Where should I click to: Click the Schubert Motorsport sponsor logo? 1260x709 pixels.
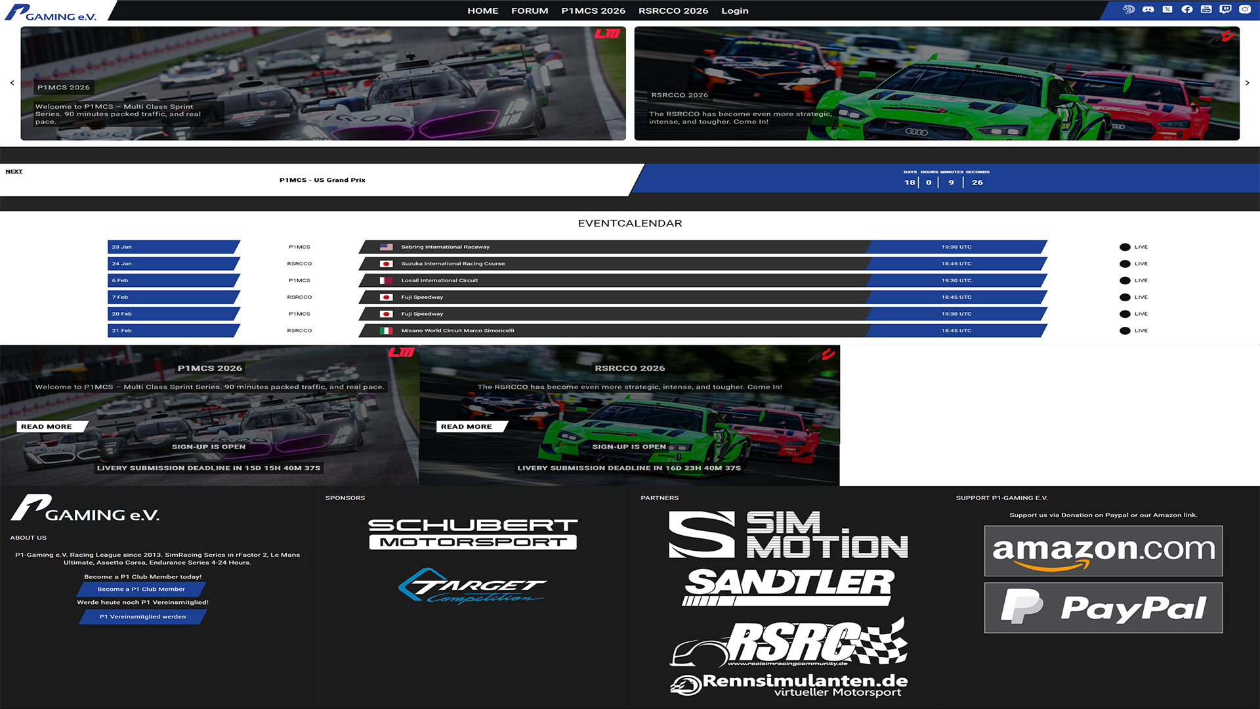click(472, 534)
